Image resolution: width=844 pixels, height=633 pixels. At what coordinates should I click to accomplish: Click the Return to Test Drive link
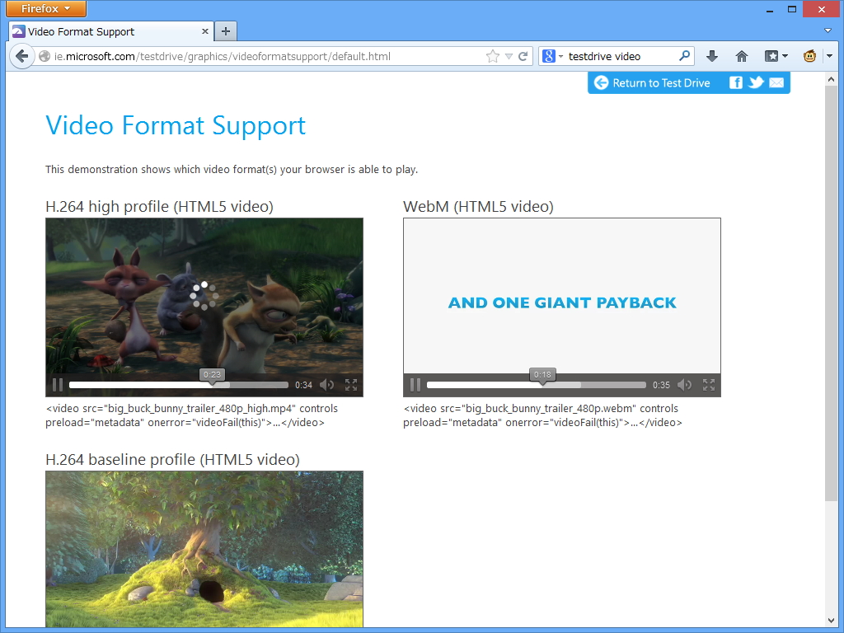[652, 83]
